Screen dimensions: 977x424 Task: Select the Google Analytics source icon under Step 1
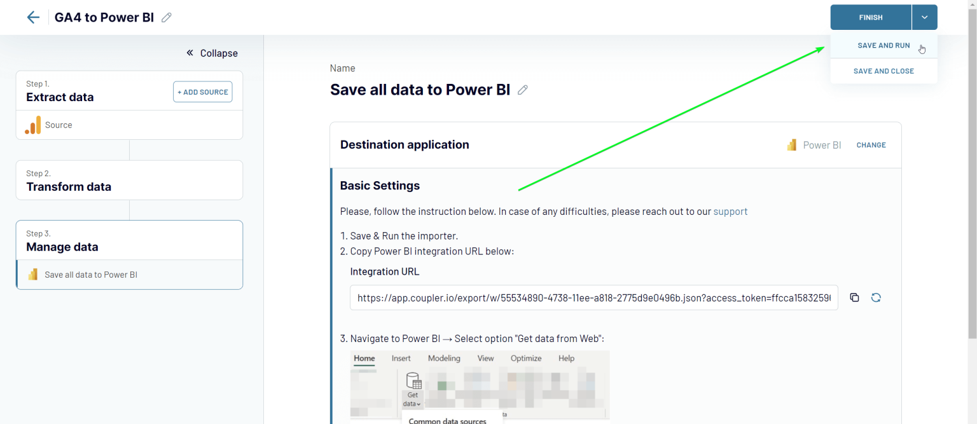(32, 125)
